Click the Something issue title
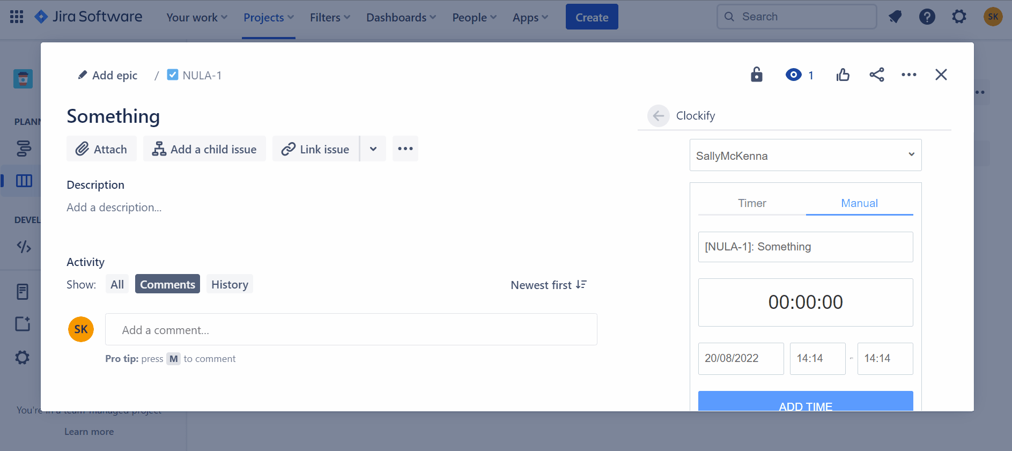This screenshot has height=451, width=1012. (113, 116)
